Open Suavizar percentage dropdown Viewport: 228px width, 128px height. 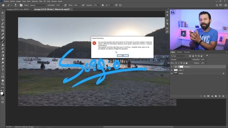(x=99, y=5)
